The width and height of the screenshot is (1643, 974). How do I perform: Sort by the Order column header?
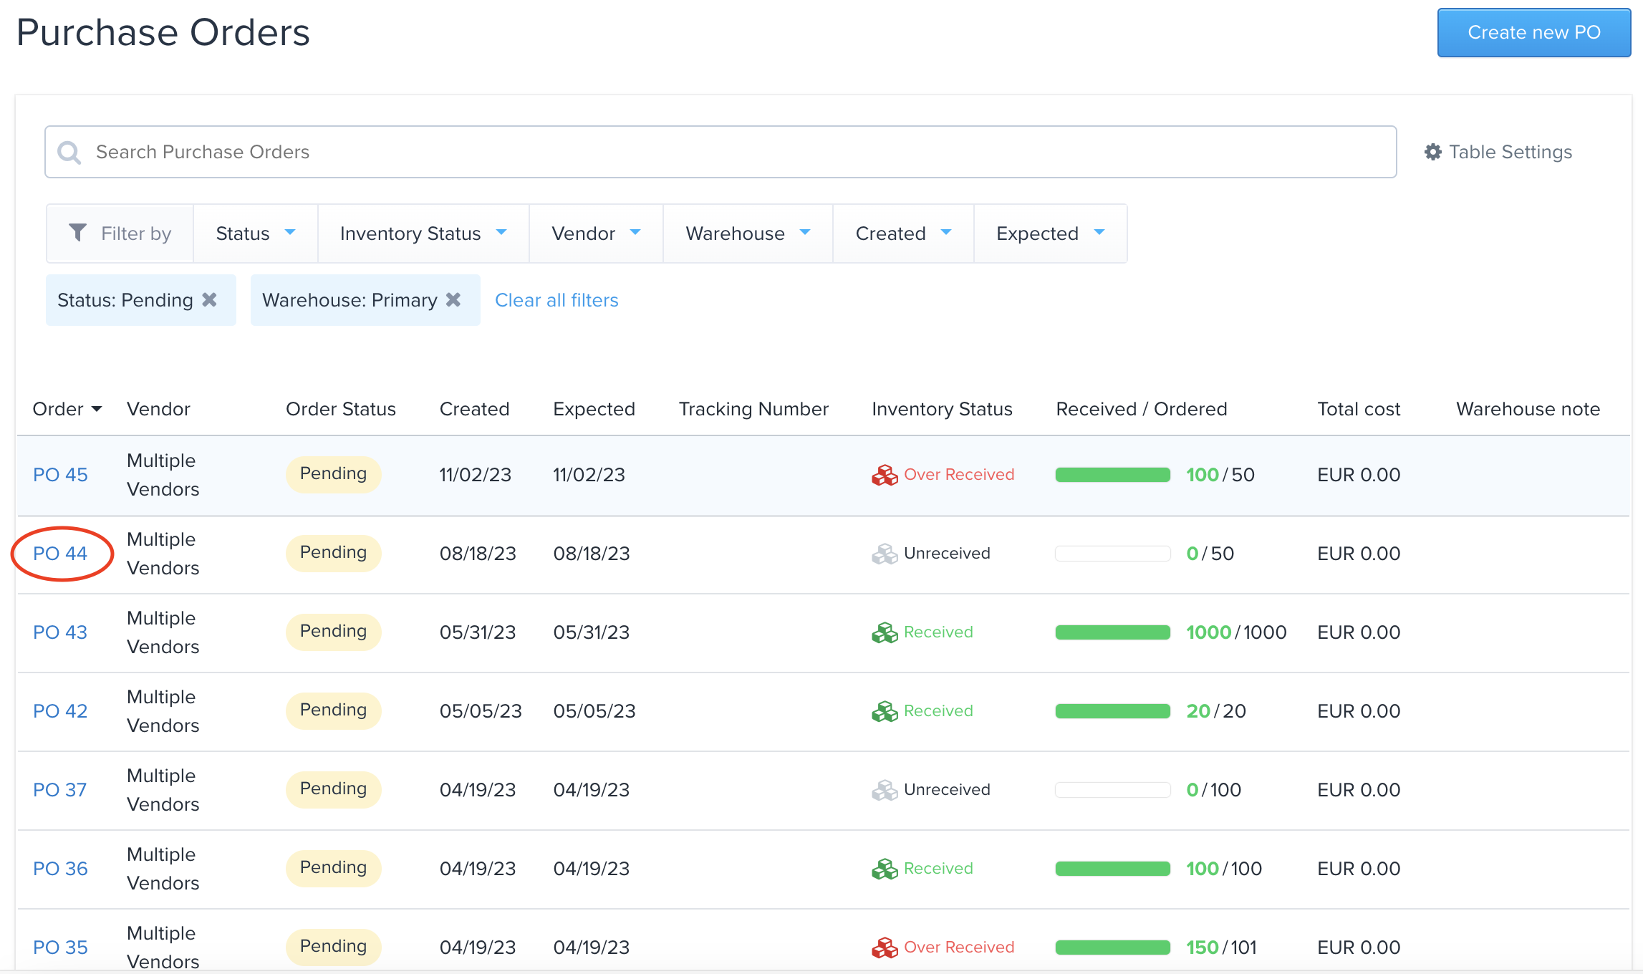[x=67, y=409]
